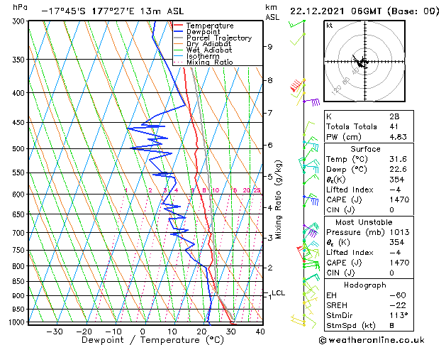Click the 'kt' label in hodograph
The height and width of the screenshot is (345, 446).
[330, 26]
